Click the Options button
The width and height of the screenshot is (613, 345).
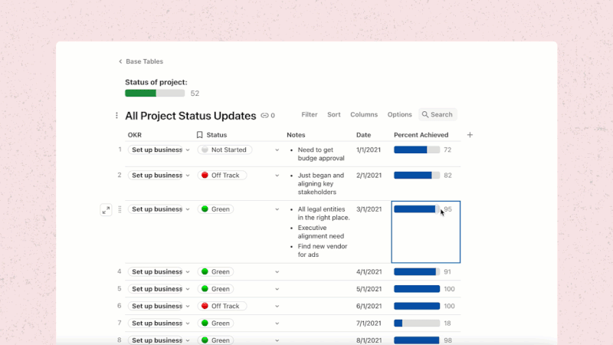[399, 115]
